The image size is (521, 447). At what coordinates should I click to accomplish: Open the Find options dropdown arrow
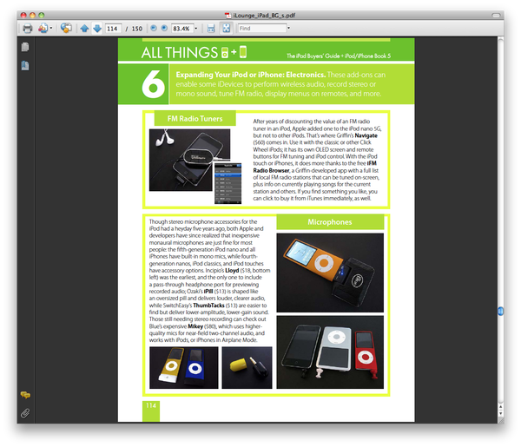(288, 29)
